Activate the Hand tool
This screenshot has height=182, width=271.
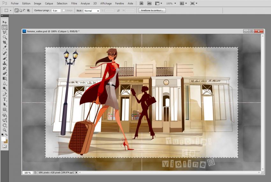[x=5, y=125]
